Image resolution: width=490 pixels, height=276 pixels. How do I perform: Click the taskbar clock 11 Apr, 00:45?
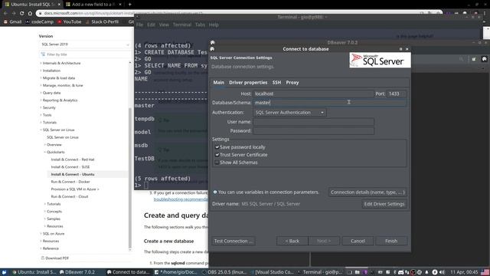(464, 272)
